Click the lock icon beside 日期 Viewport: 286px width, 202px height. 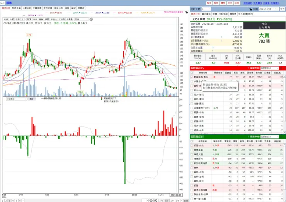250,9
